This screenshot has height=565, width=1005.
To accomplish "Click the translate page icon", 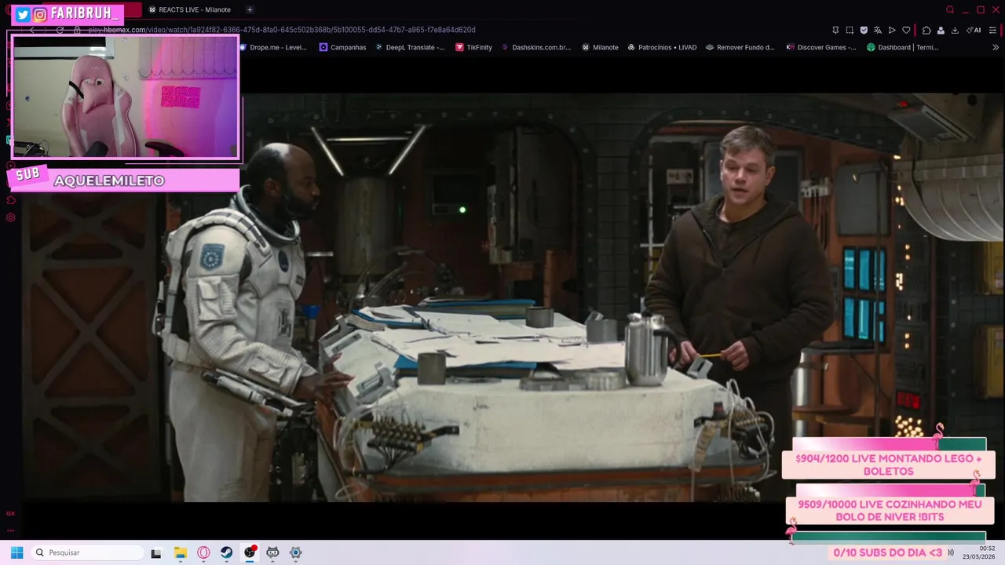I will point(878,30).
